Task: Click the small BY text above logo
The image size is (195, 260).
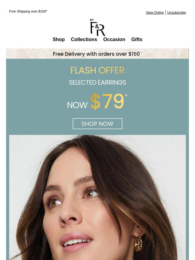Action: (x=92, y=20)
